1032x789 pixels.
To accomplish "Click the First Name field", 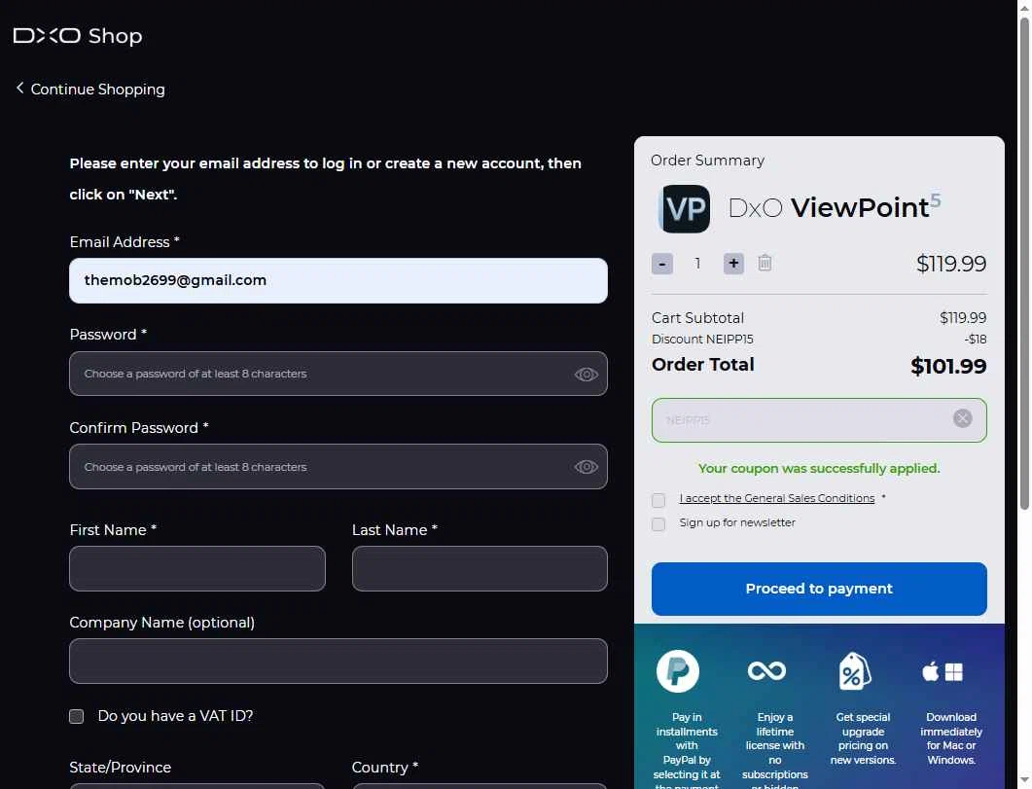I will coord(197,568).
